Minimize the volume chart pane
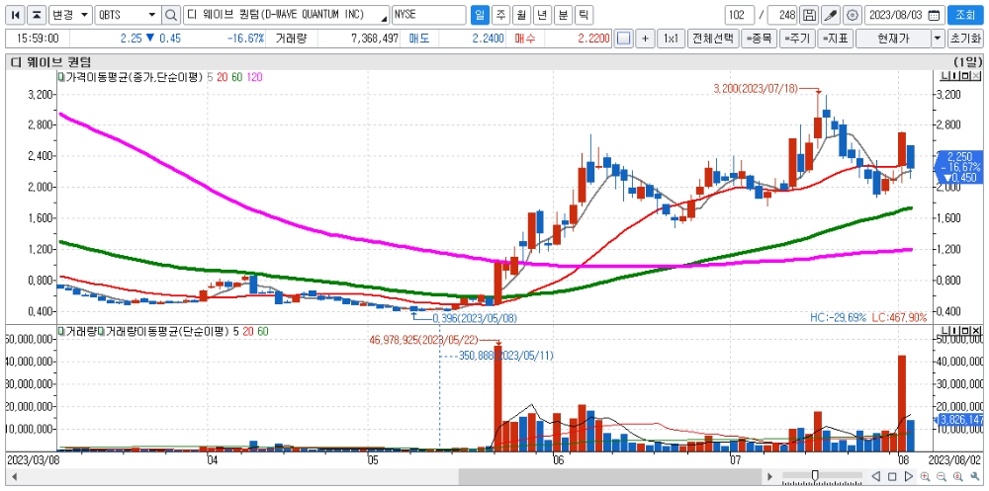The image size is (989, 491). (955, 331)
